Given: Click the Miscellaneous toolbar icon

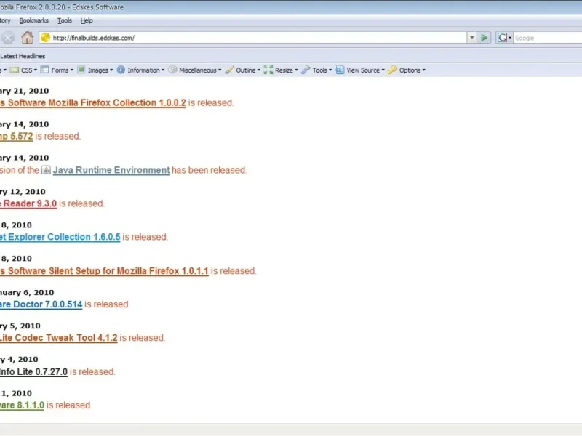Looking at the screenshot, I should click(172, 70).
